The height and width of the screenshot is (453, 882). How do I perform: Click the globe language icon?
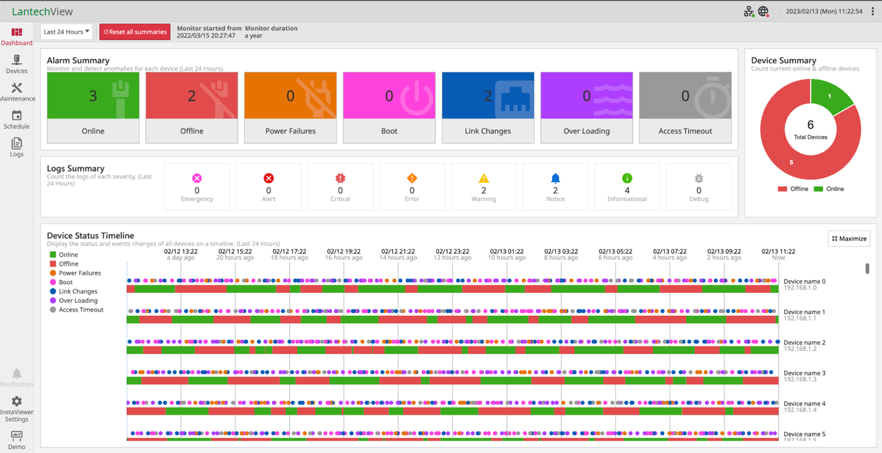pyautogui.click(x=763, y=11)
